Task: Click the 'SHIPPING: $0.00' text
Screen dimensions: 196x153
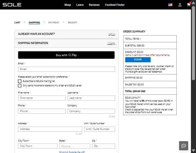Action: click(x=134, y=78)
